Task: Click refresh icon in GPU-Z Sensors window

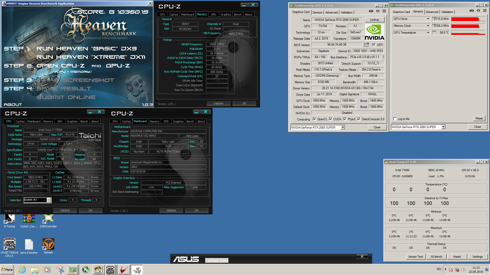Action: pyautogui.click(x=478, y=11)
